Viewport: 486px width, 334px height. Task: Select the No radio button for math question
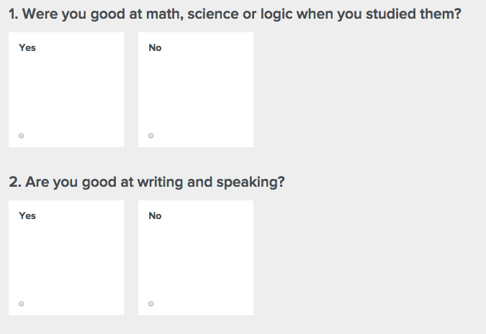click(x=151, y=136)
